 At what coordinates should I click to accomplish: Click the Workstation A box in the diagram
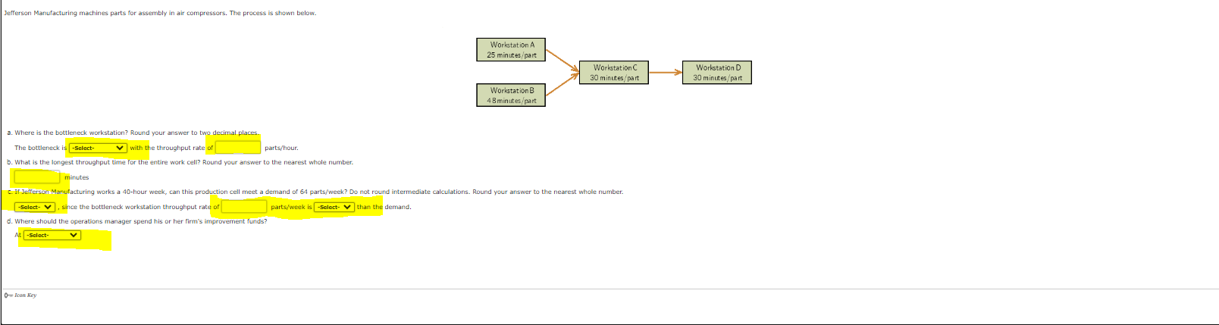[512, 50]
